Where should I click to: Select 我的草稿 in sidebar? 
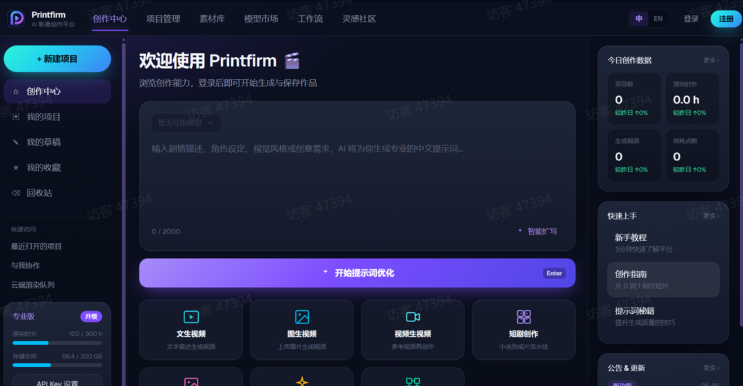(x=57, y=142)
